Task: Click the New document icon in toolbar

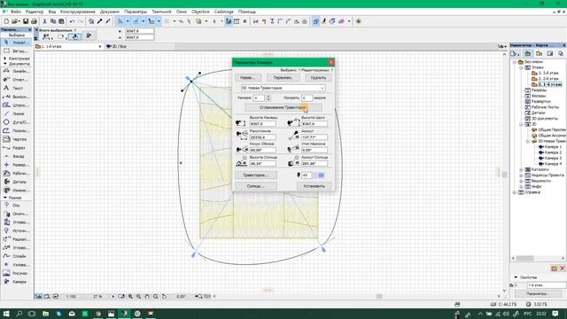Action: [x=6, y=21]
